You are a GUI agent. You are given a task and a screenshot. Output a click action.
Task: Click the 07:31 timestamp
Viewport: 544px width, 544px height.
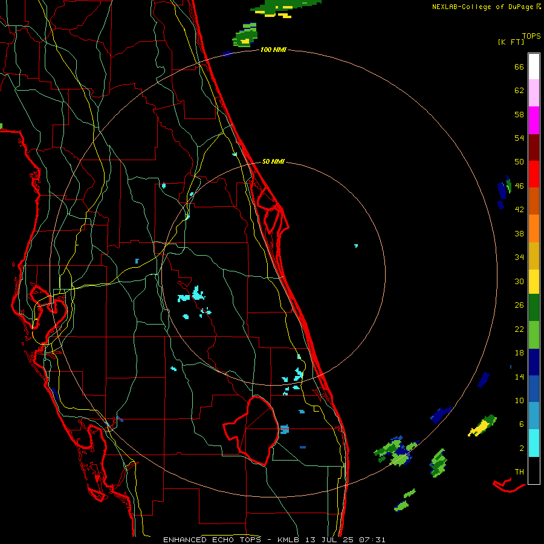click(372, 540)
